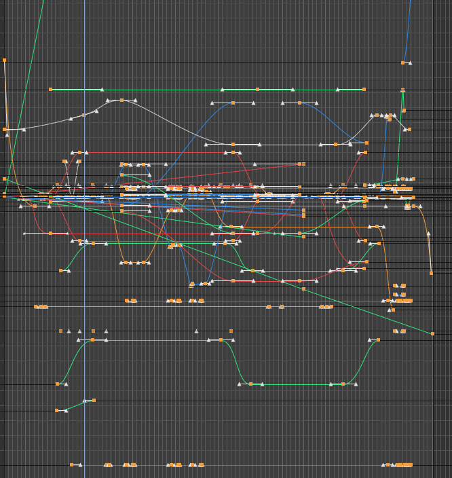Select the end keyframe of the rising straight red line
The width and height of the screenshot is (452, 478).
click(299, 164)
